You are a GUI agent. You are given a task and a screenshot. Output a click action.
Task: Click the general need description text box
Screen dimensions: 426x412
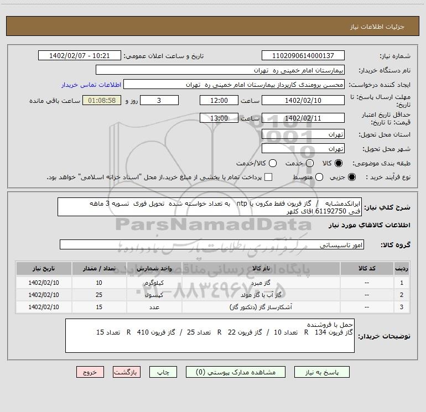click(x=210, y=207)
